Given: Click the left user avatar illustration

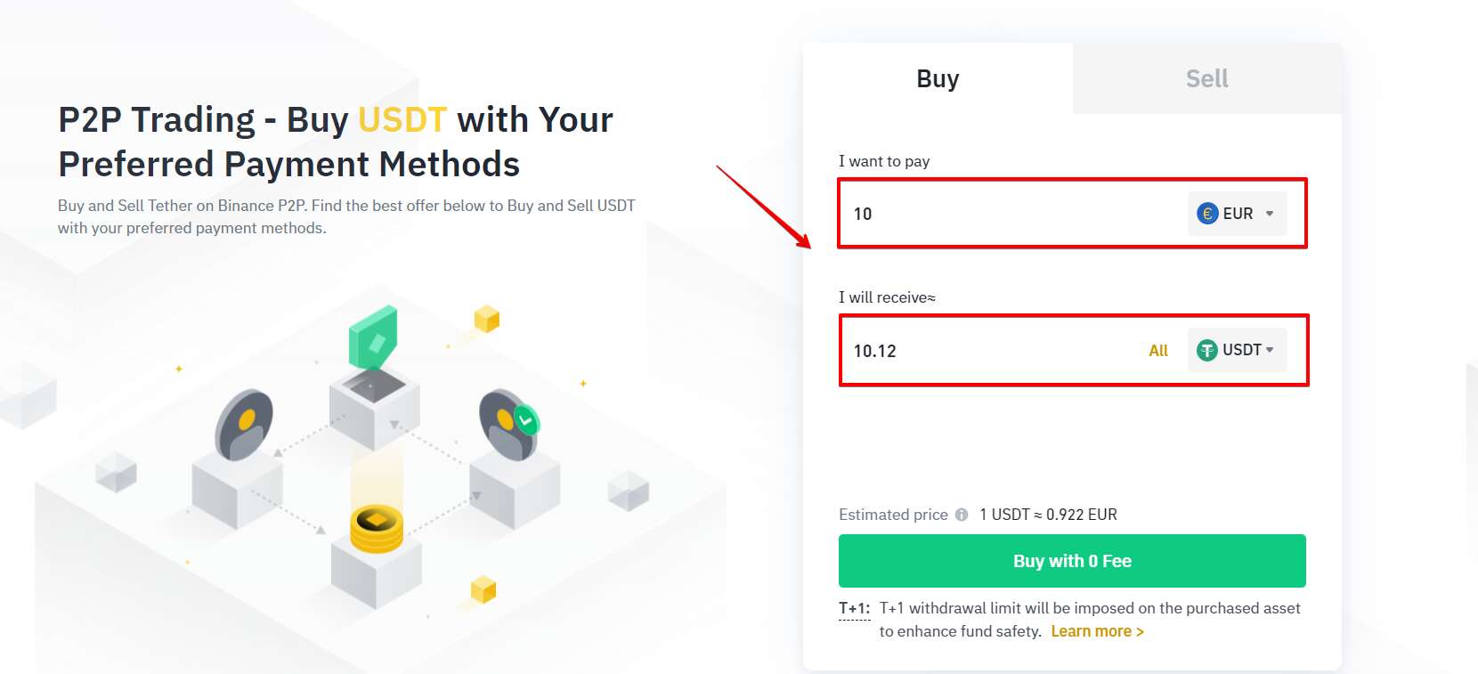Looking at the screenshot, I should pyautogui.click(x=243, y=424).
